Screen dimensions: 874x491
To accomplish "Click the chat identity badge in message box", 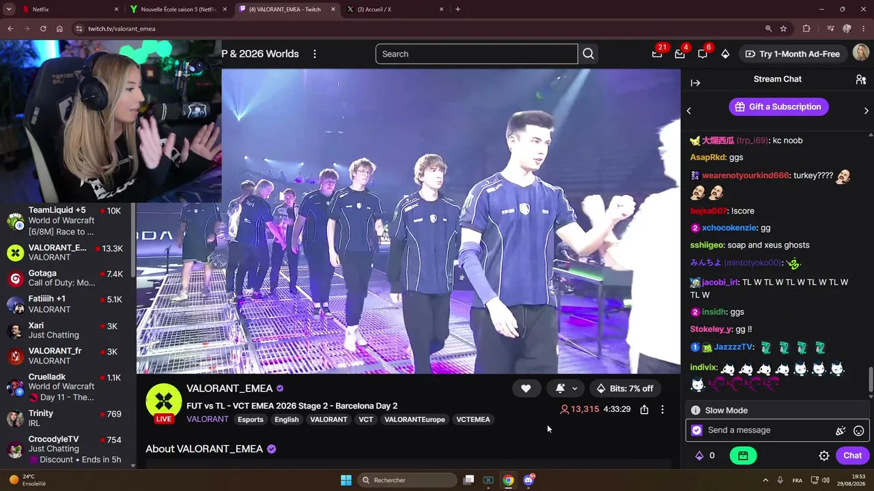I will click(x=696, y=430).
